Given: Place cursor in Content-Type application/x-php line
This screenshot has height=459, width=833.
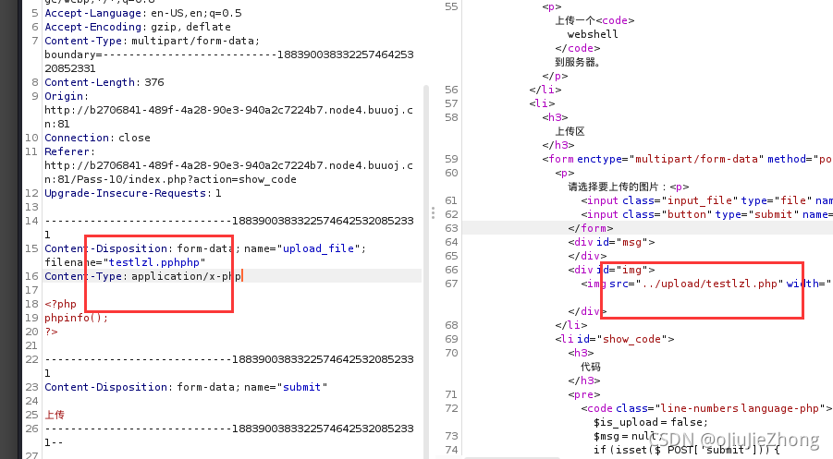Looking at the screenshot, I should tap(143, 276).
